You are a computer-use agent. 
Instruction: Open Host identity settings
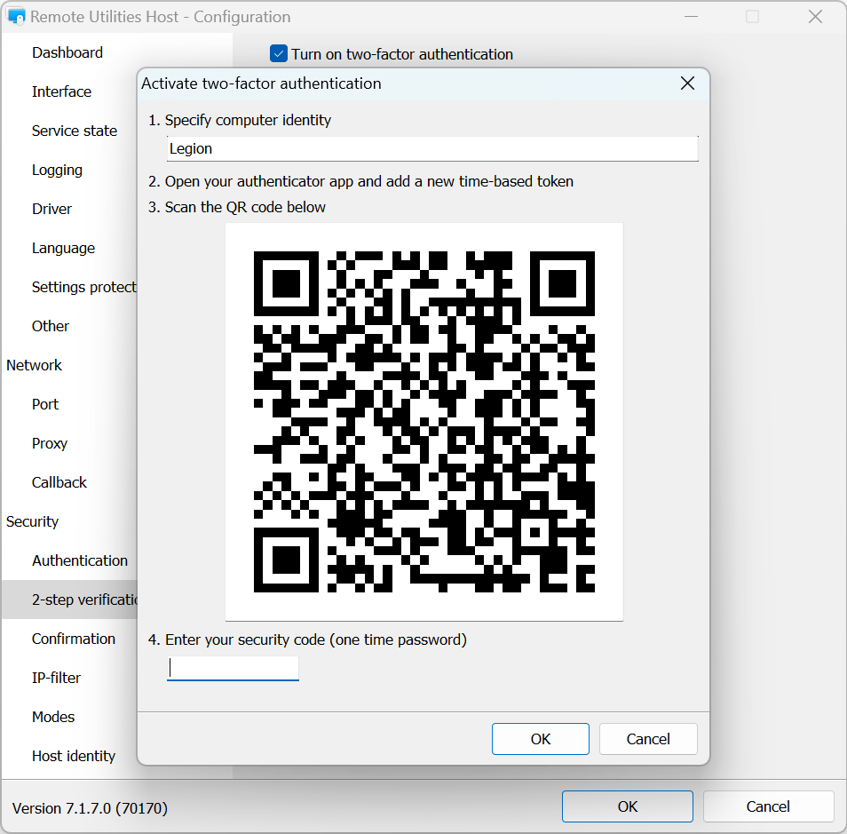click(74, 756)
